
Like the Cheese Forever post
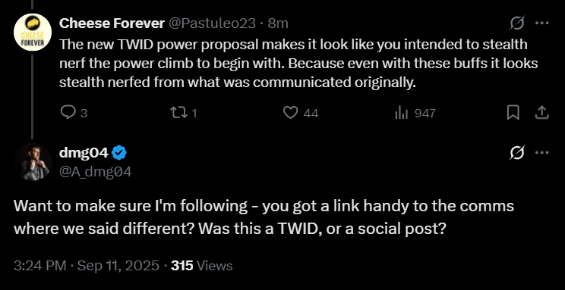point(301,113)
